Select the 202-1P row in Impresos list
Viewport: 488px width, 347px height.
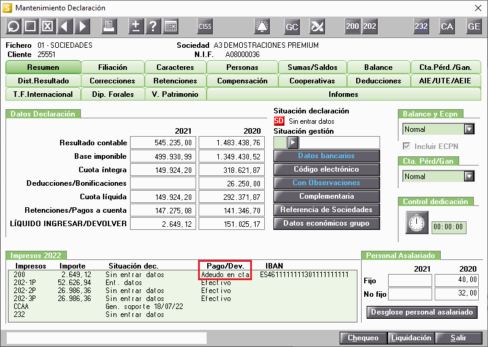click(x=182, y=283)
